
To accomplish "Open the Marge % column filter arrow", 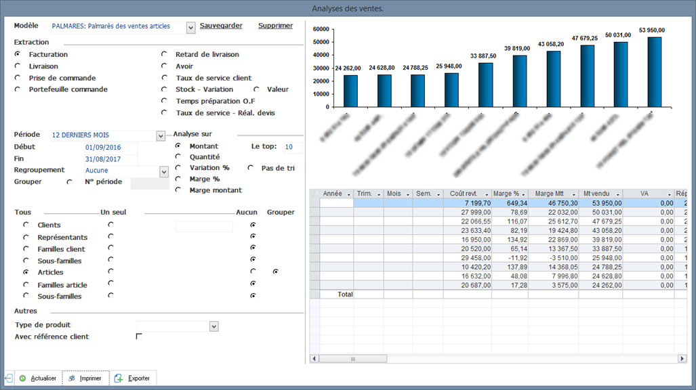I will (x=524, y=195).
